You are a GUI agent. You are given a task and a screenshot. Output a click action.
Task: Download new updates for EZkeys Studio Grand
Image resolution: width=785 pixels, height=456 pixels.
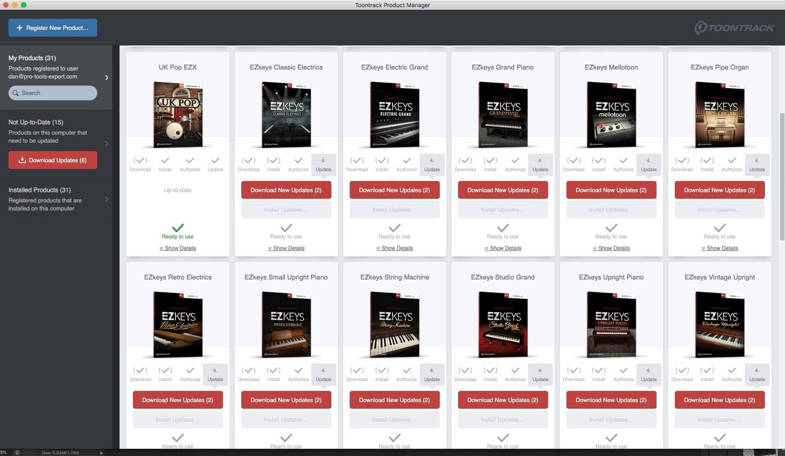pos(502,400)
